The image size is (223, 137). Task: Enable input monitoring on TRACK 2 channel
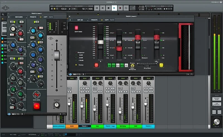151,88
